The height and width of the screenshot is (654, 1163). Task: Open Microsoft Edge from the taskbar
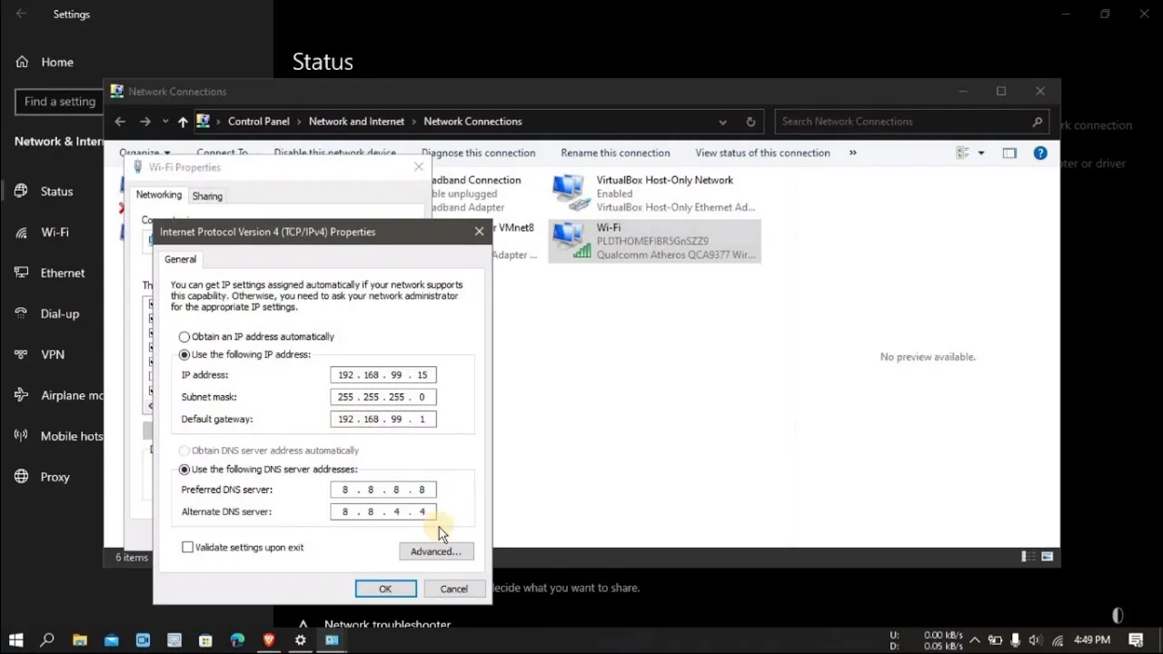coord(237,640)
